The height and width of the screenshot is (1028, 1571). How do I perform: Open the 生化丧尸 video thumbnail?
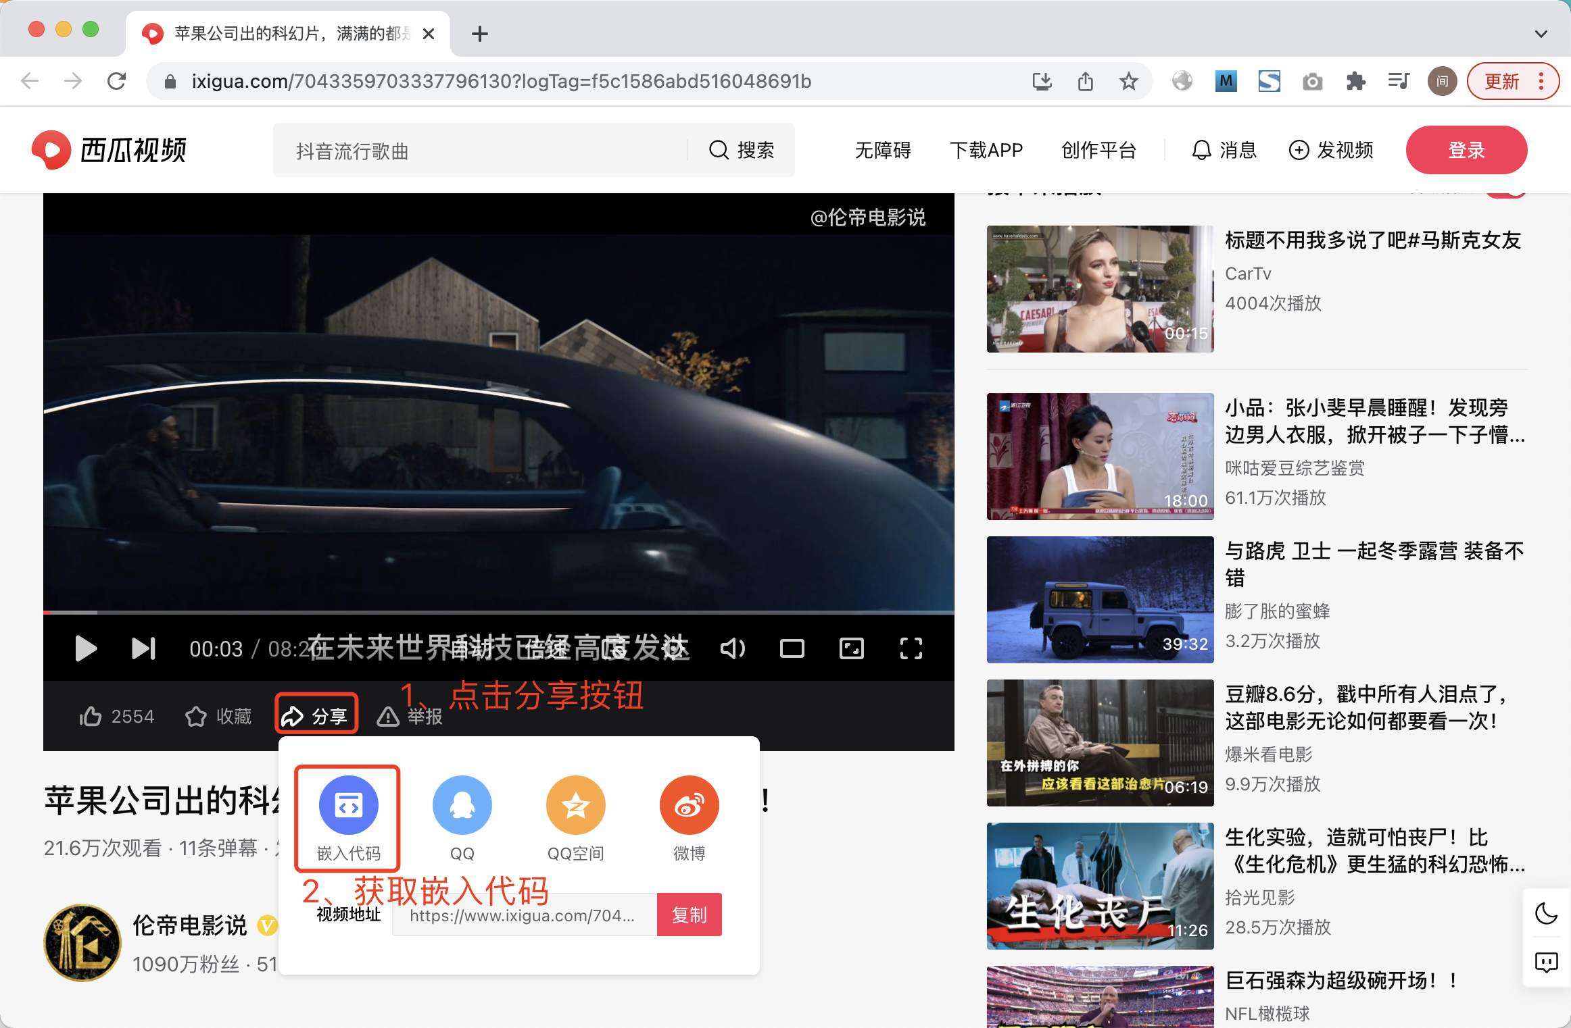point(1100,886)
